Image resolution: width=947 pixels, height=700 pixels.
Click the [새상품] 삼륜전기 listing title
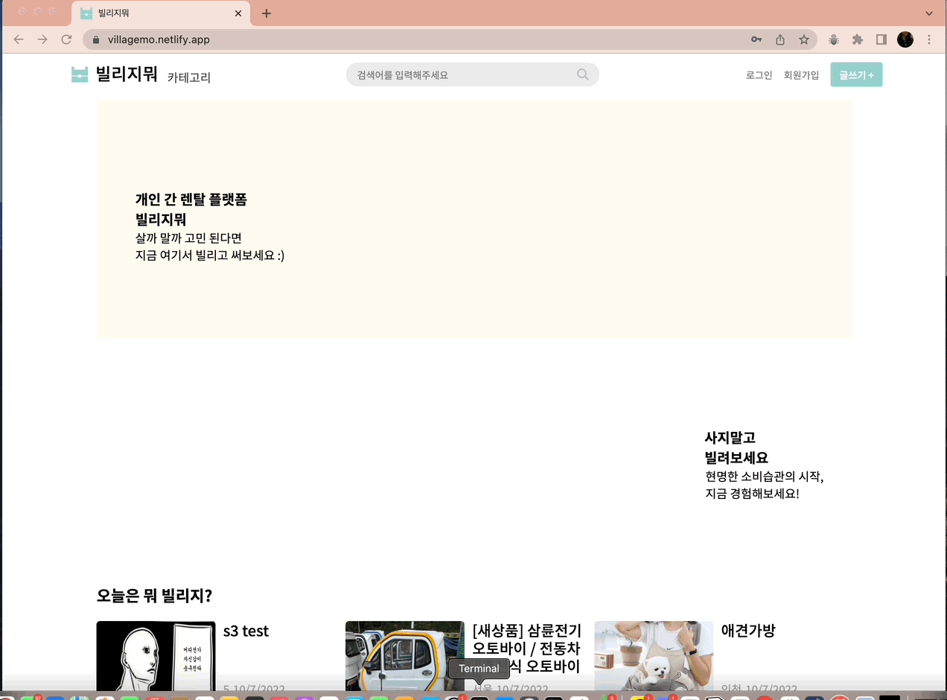pyautogui.click(x=526, y=648)
